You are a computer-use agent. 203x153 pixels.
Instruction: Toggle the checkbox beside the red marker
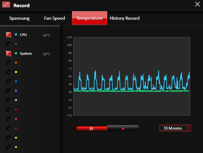coord(8,110)
